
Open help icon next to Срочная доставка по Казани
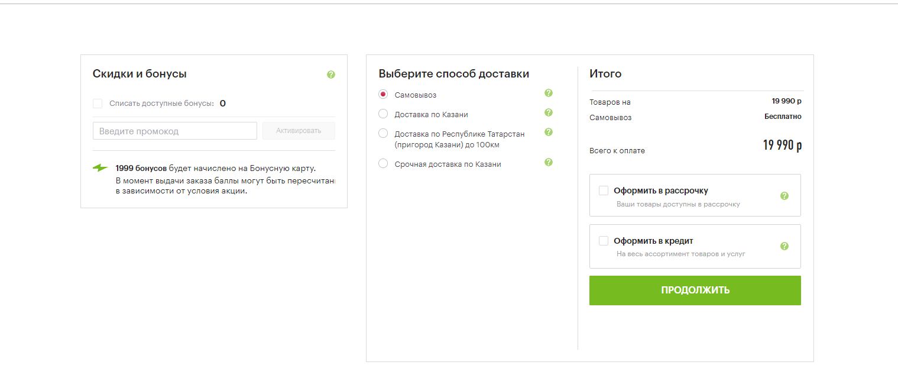pos(549,162)
